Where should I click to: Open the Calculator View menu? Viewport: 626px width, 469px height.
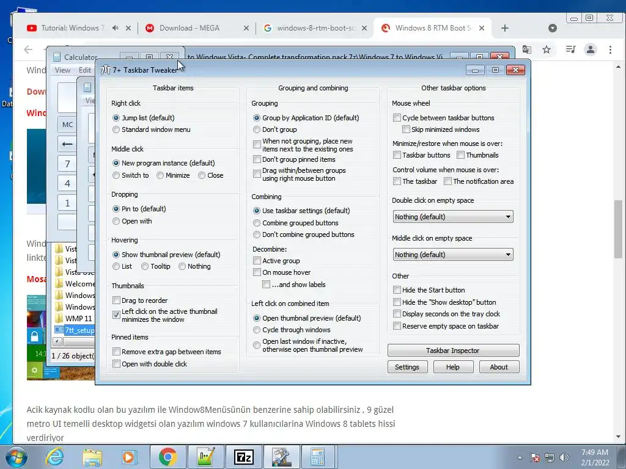click(x=62, y=70)
